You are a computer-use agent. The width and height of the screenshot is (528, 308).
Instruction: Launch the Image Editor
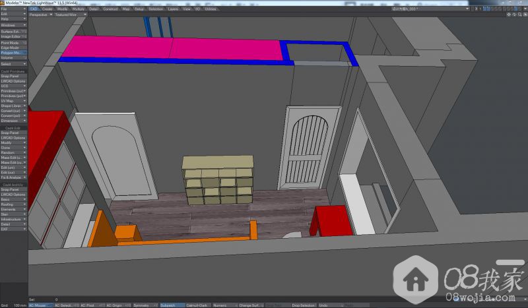tap(13, 36)
